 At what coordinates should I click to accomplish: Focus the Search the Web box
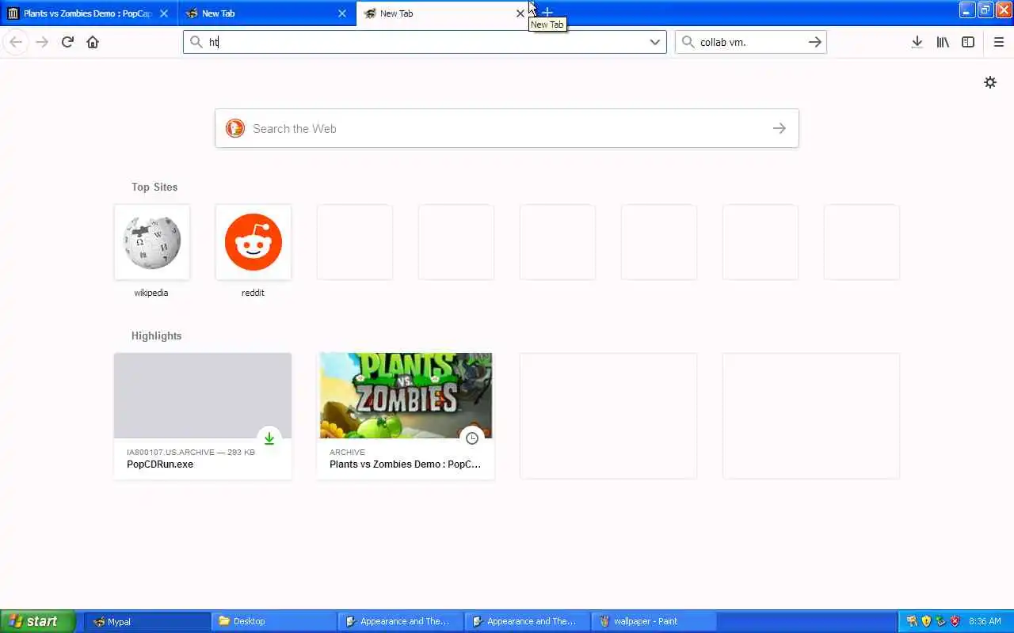(507, 128)
